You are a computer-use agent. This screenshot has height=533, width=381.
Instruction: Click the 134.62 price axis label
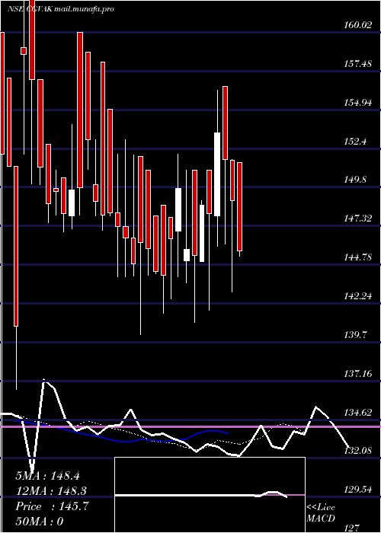pyautogui.click(x=358, y=413)
